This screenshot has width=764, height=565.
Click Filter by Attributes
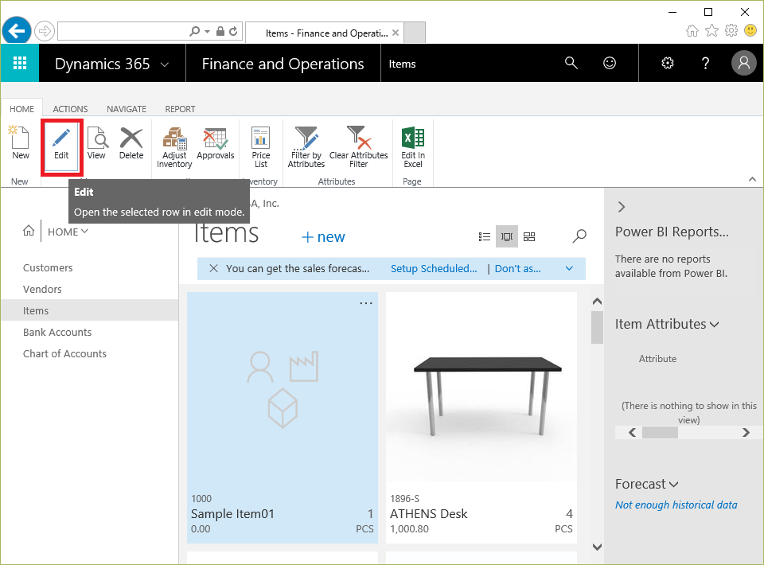pos(306,147)
